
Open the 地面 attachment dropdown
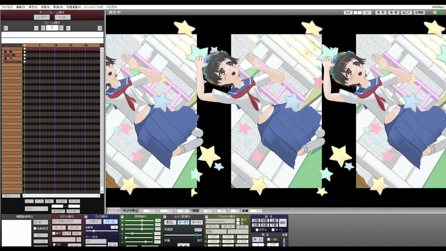216,231
